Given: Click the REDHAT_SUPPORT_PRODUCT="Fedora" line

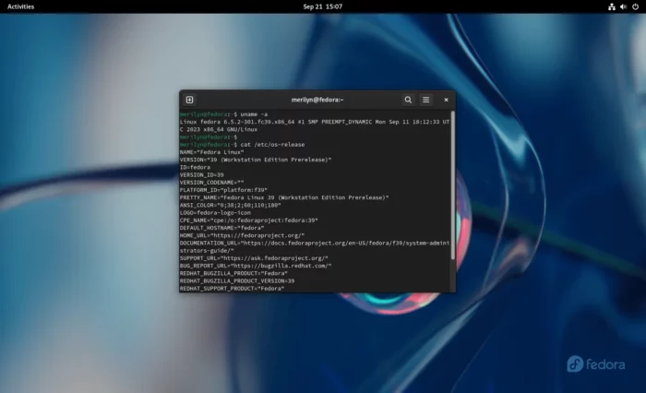Looking at the screenshot, I should point(232,289).
